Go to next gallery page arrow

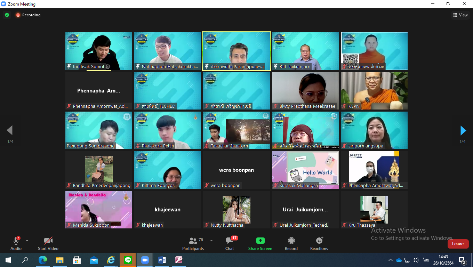(x=463, y=130)
